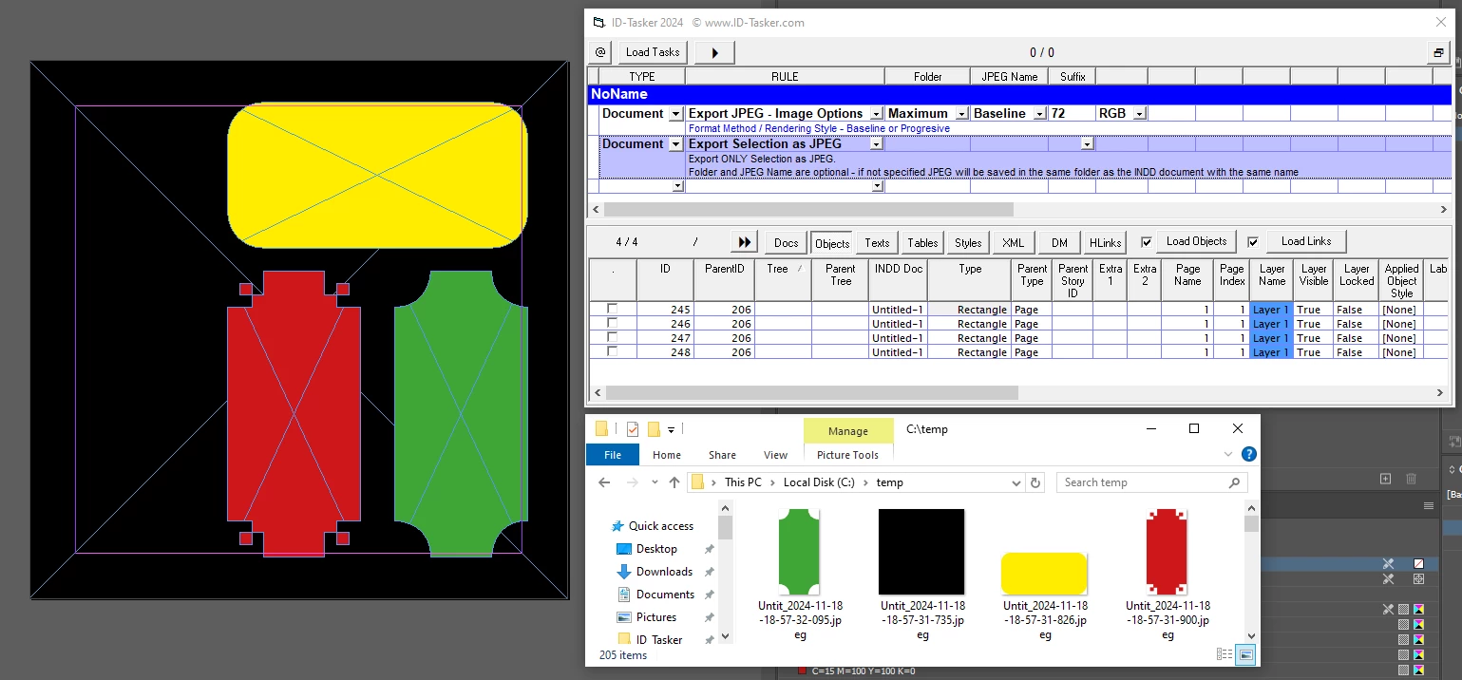
Task: Click the Texts button
Action: (x=877, y=243)
